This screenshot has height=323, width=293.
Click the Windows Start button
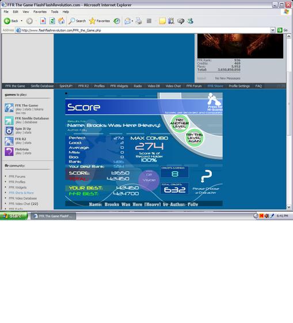click(14, 216)
